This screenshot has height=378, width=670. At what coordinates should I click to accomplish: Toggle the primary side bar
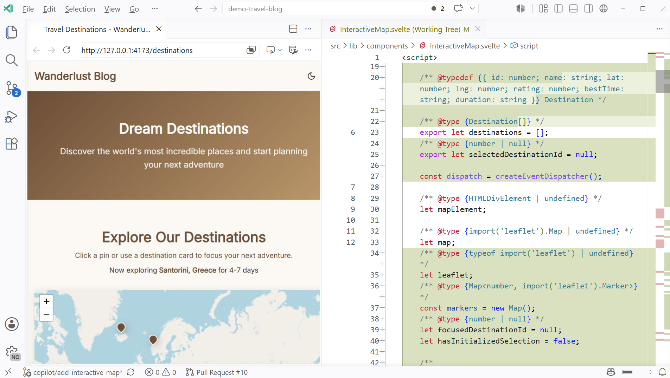(x=559, y=8)
